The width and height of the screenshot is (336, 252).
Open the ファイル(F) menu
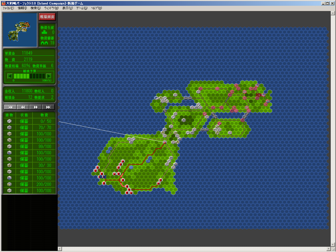(8, 8)
